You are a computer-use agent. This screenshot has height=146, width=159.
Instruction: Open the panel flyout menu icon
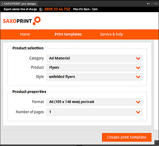pos(156,3)
